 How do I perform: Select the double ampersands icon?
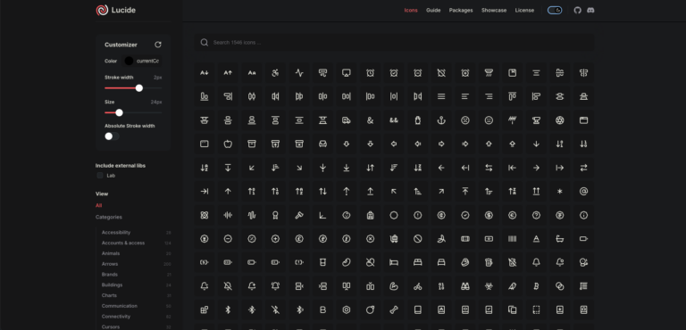[x=394, y=120]
